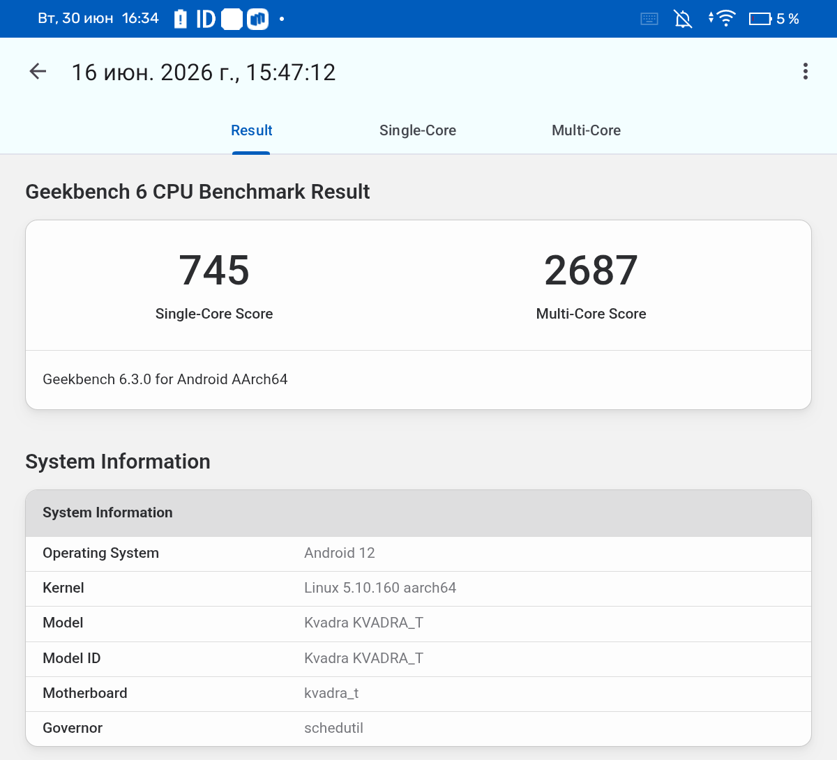The image size is (837, 760).
Task: Tap the single-core score 745
Action: [x=214, y=271]
